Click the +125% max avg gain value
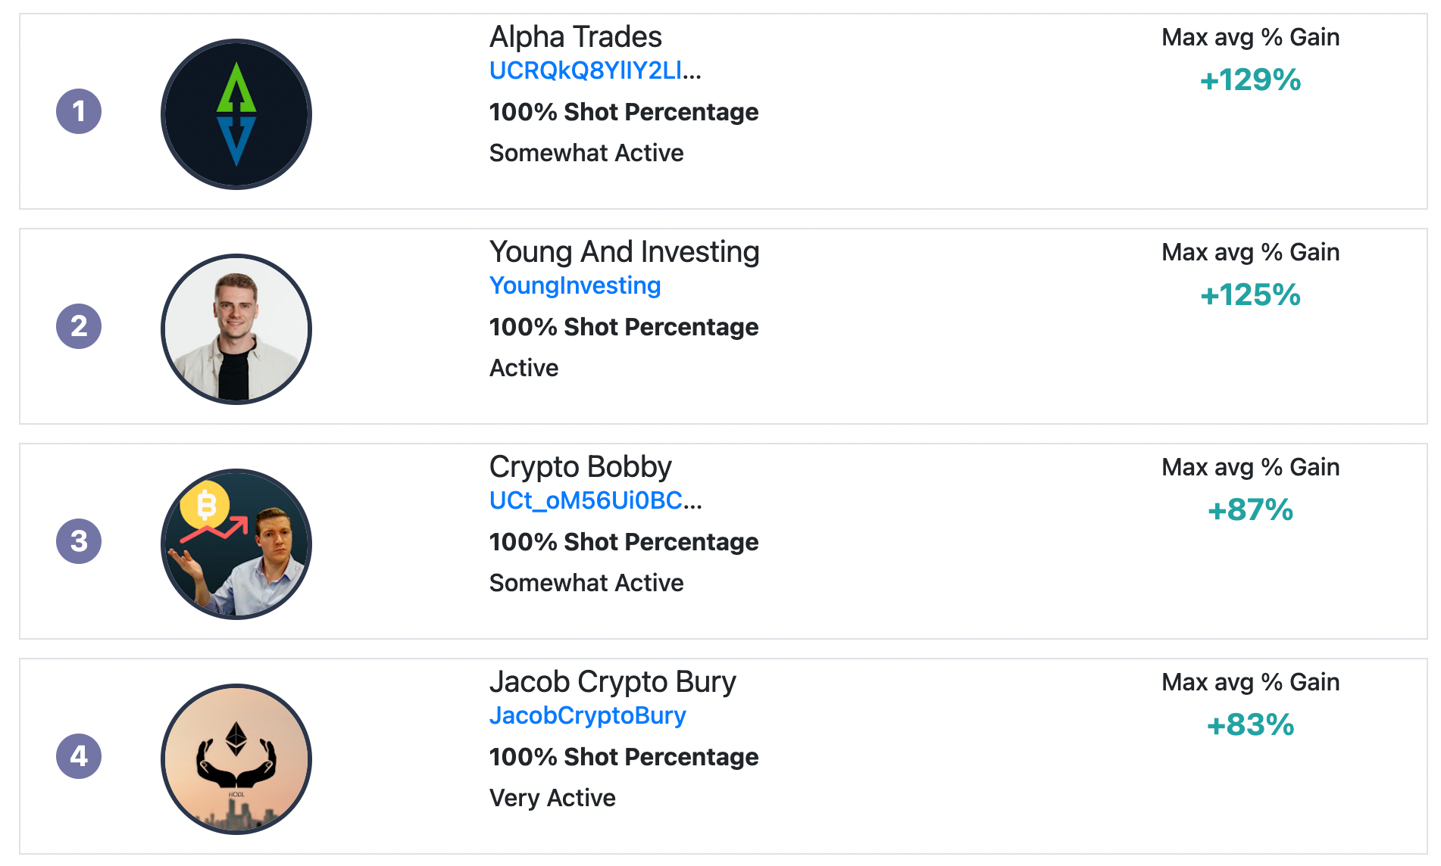The height and width of the screenshot is (866, 1441). pyautogui.click(x=1251, y=294)
